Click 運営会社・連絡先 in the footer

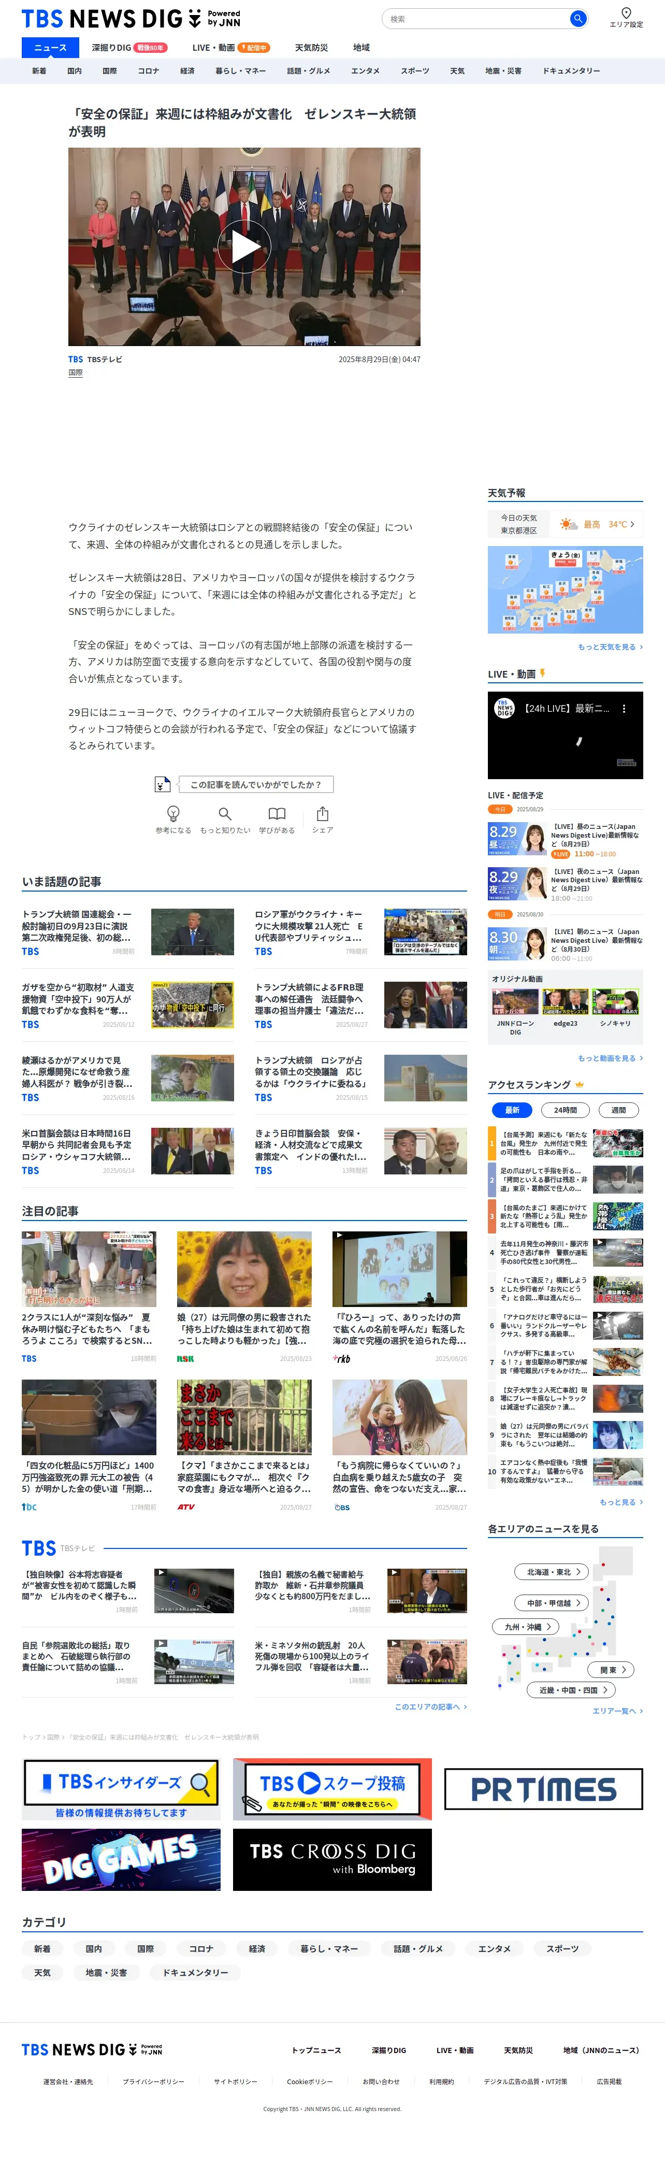pyautogui.click(x=68, y=2081)
